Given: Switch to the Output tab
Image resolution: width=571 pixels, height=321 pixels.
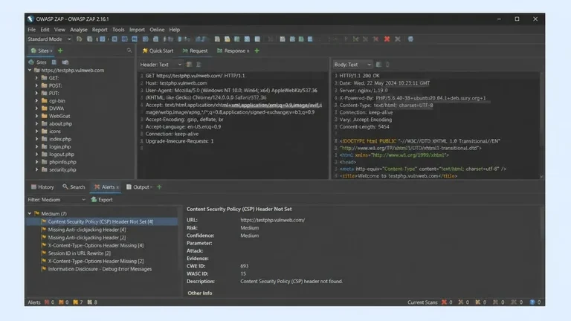Looking at the screenshot, I should pos(138,187).
